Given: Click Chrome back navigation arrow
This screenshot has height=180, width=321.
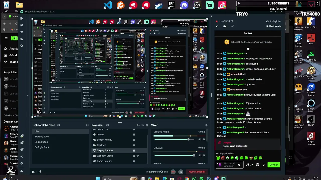Looking at the screenshot, I should click(4, 24).
